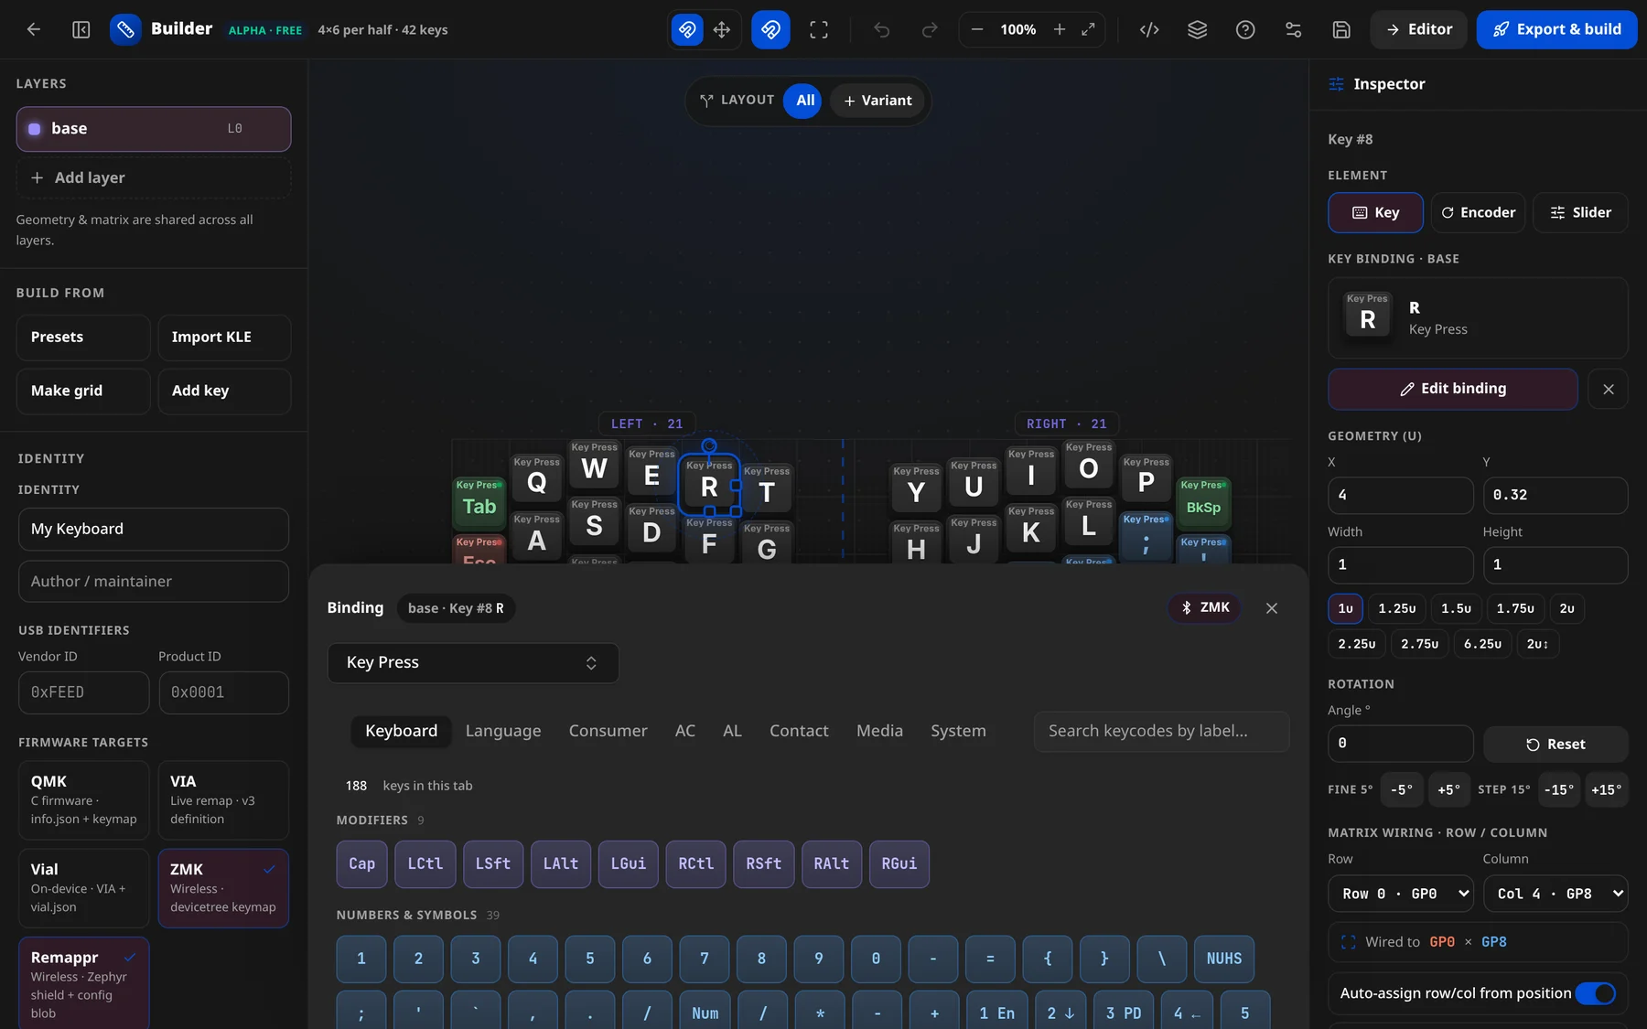
Task: Open the settings sliders icon in toolbar
Action: pyautogui.click(x=1293, y=29)
